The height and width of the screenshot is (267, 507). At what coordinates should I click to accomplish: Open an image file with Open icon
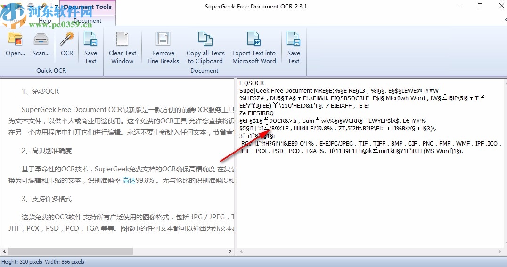tap(15, 44)
